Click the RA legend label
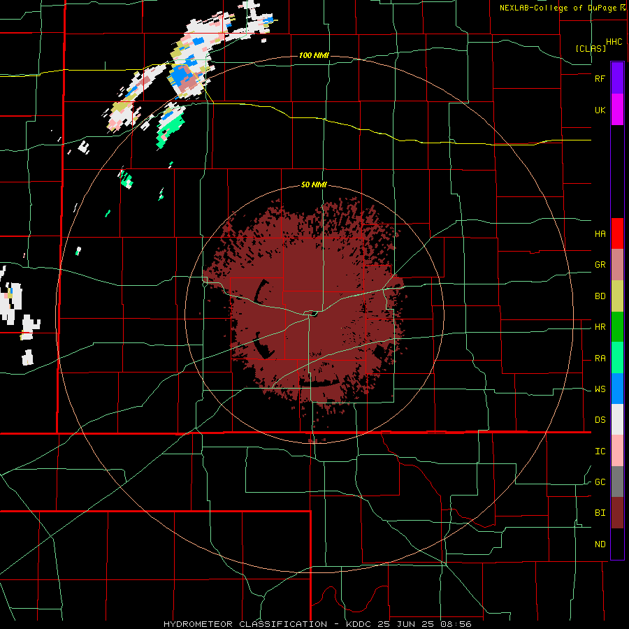This screenshot has width=629, height=629. [x=600, y=359]
